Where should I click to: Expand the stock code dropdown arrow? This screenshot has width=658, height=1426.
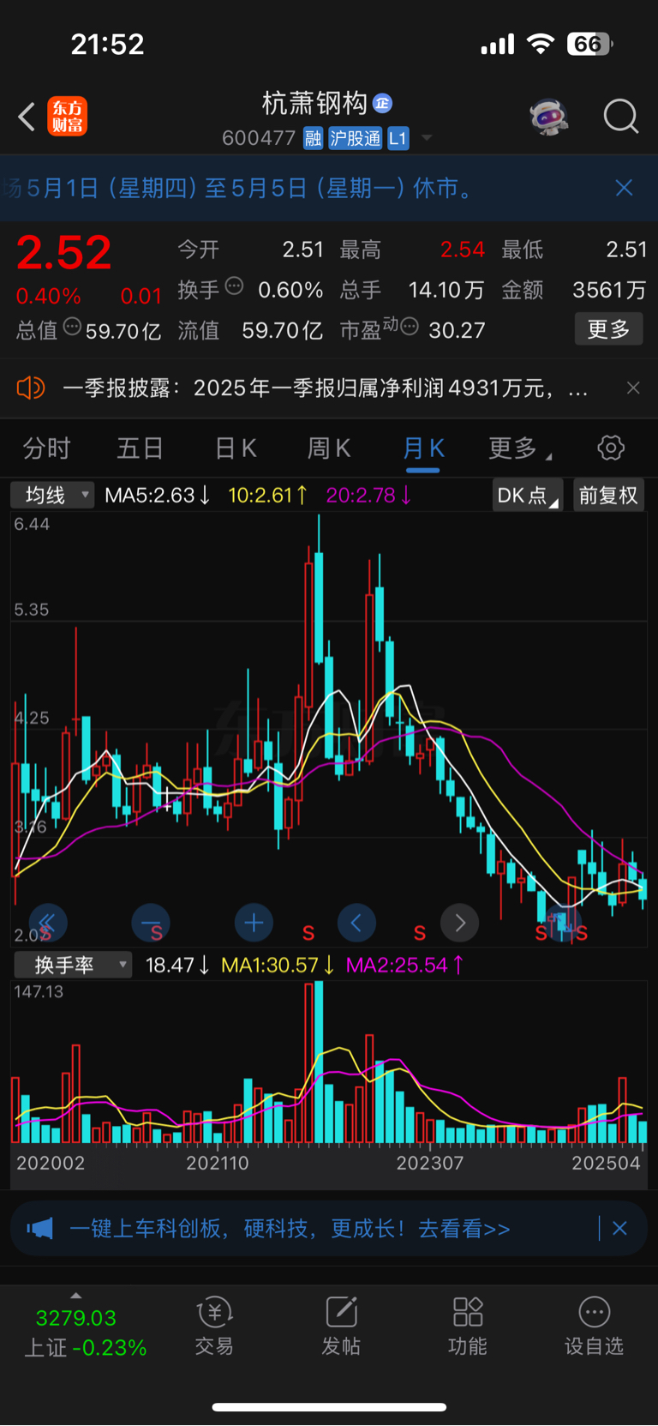(426, 138)
